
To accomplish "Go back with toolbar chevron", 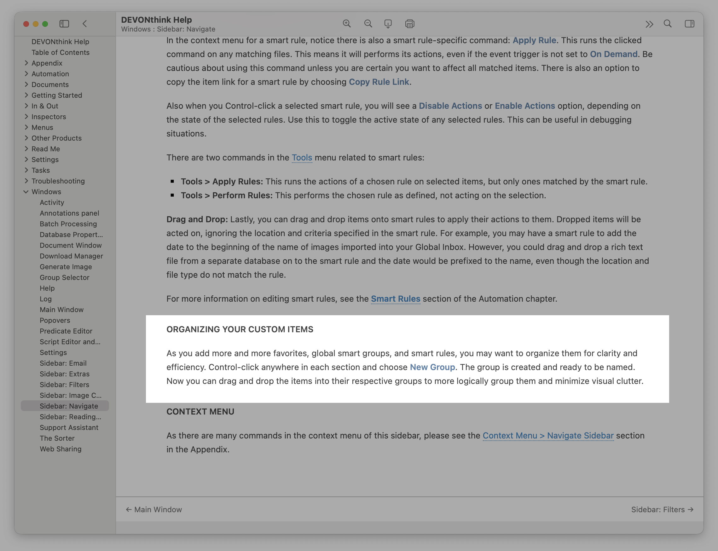I will (84, 24).
